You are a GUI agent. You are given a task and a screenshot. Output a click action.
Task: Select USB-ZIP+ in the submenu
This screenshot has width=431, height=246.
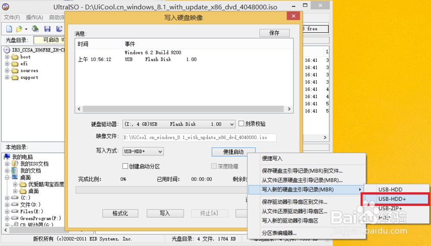tap(397, 209)
